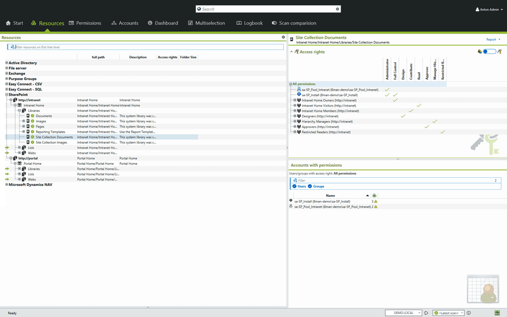Click the green status icon of Images library

32,121
